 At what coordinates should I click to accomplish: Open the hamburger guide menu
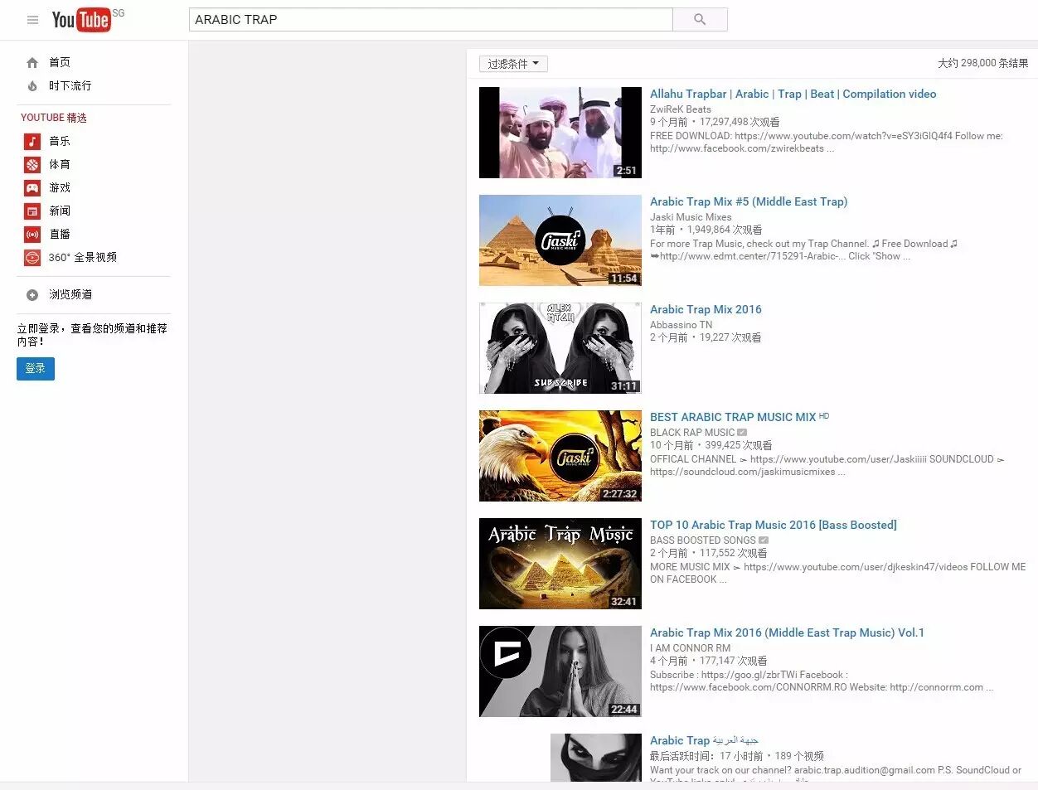tap(32, 20)
